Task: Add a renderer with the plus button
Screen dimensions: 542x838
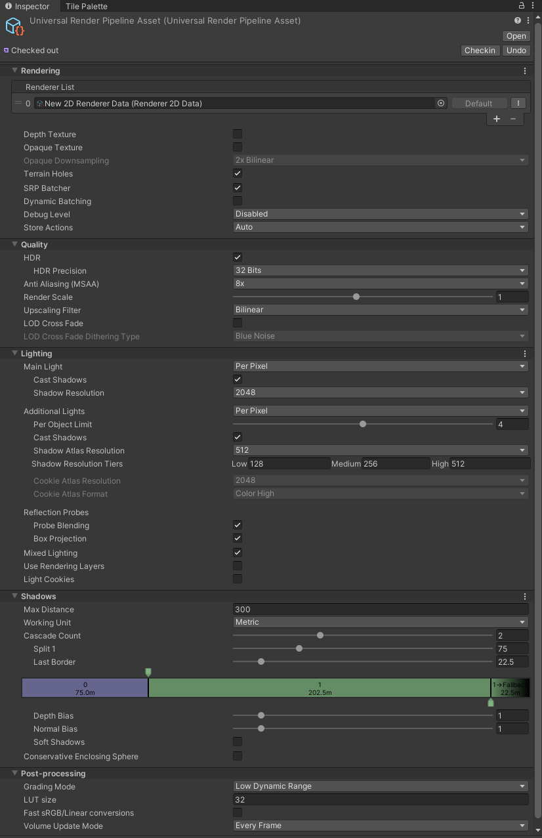Action: [497, 119]
